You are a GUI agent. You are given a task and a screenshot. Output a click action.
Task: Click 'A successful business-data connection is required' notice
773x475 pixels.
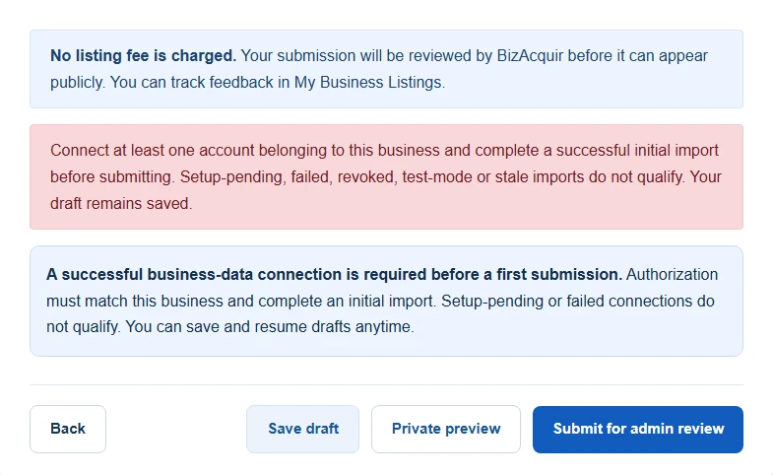click(x=386, y=301)
